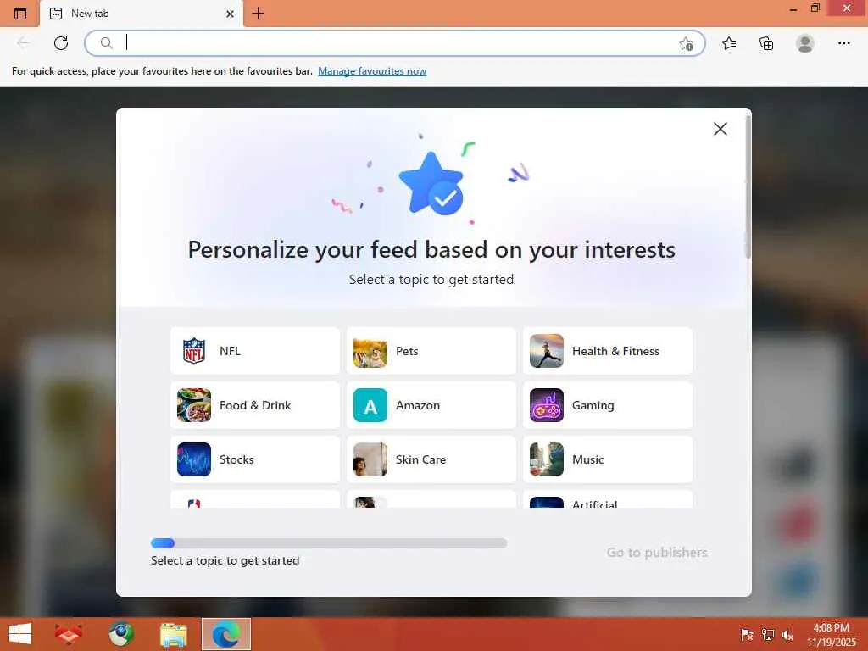The height and width of the screenshot is (651, 868).
Task: Select the Amazon topic card
Action: [x=431, y=405]
